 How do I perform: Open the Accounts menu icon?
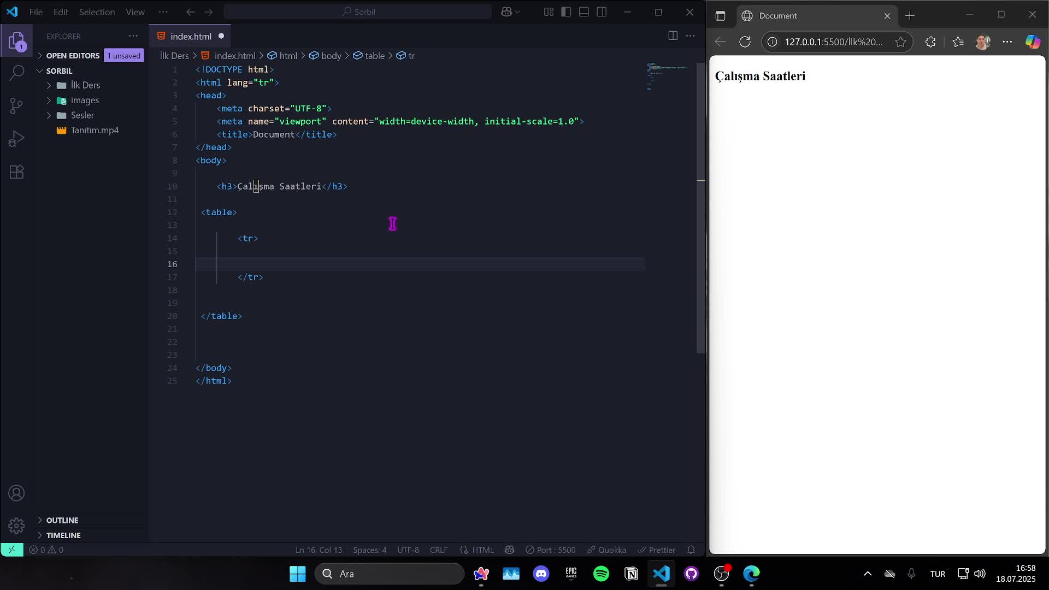click(16, 493)
